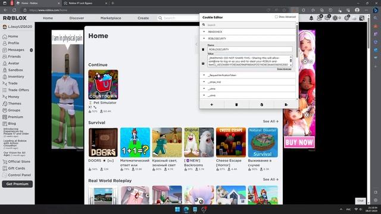Image resolution: width=381 pixels, height=214 pixels.
Task: Open the DOORS game thumbnail
Action: coord(103,143)
